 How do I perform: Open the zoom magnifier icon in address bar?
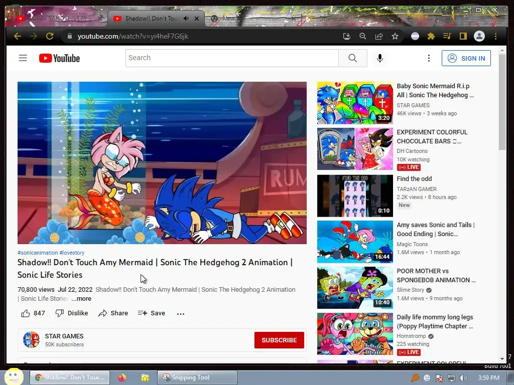(362, 36)
